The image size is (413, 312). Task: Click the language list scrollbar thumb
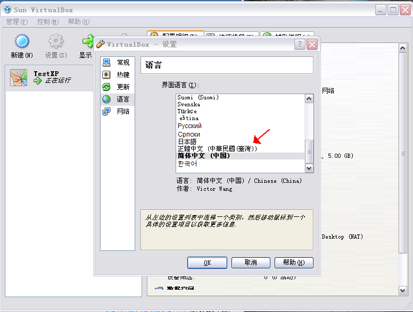pyautogui.click(x=309, y=151)
